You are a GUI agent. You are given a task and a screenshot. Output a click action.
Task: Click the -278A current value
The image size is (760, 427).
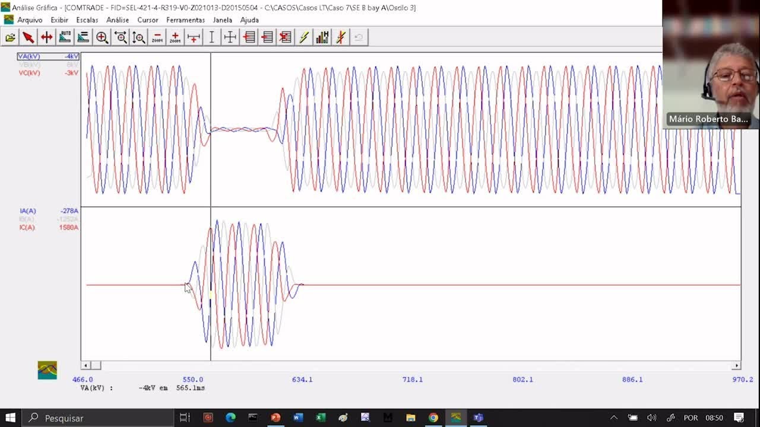(x=69, y=211)
